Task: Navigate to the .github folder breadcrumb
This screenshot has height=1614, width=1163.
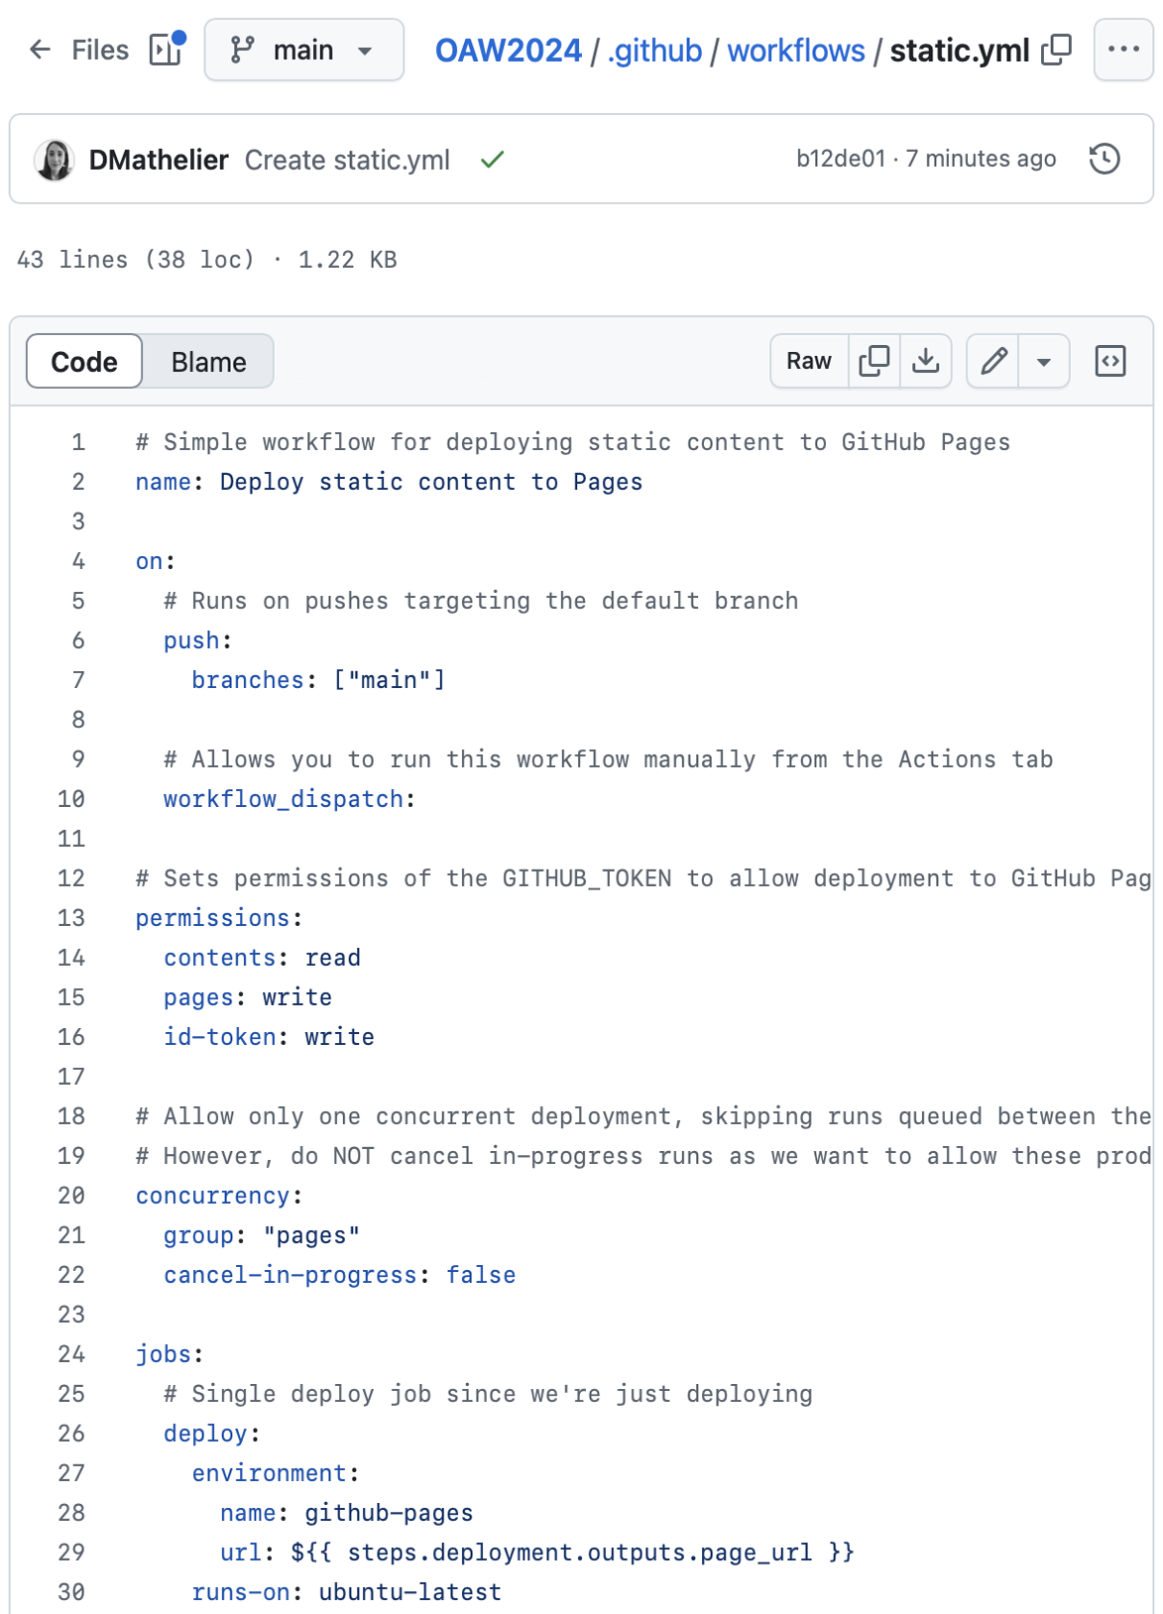Action: point(654,51)
